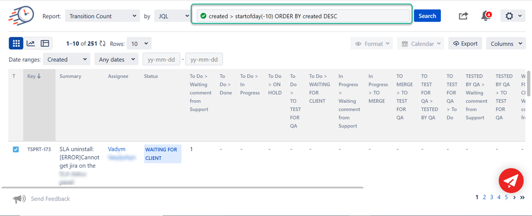Switch to pivot table view
532x216 pixels.
coord(45,44)
